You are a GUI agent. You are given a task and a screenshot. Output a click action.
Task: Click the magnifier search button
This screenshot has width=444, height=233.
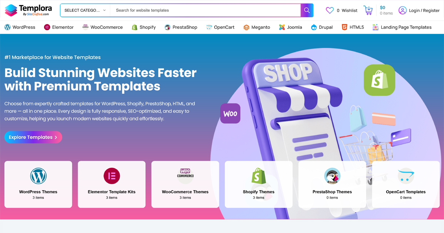coord(307,10)
